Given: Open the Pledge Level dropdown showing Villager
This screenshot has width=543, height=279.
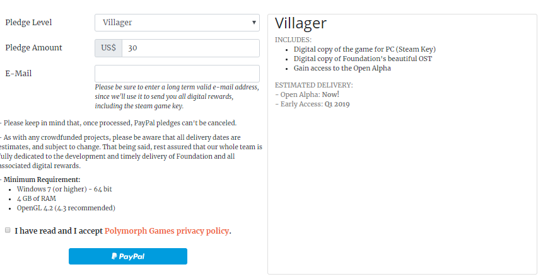Looking at the screenshot, I should tap(177, 23).
